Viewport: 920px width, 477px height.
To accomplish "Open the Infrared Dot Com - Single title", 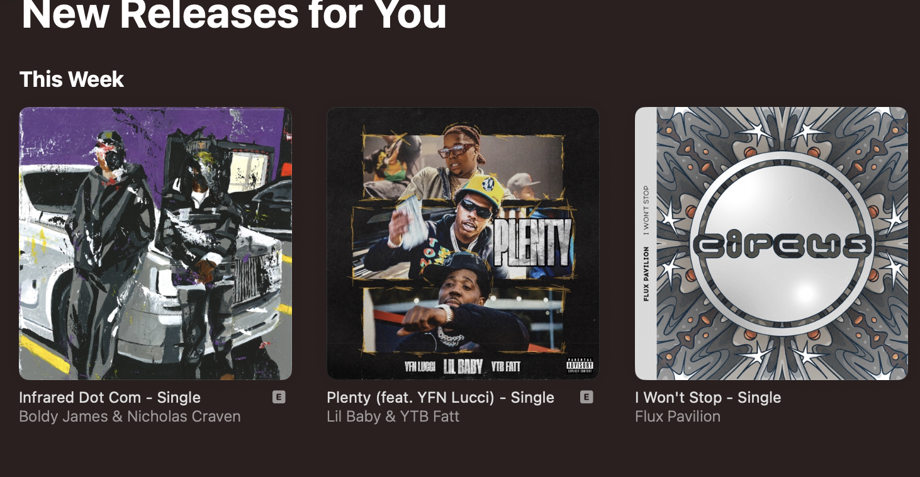I will tap(110, 398).
